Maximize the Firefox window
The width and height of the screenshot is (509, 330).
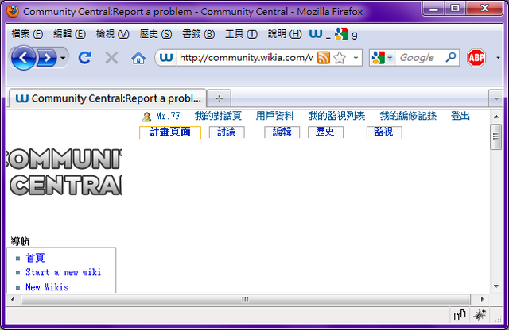455,9
